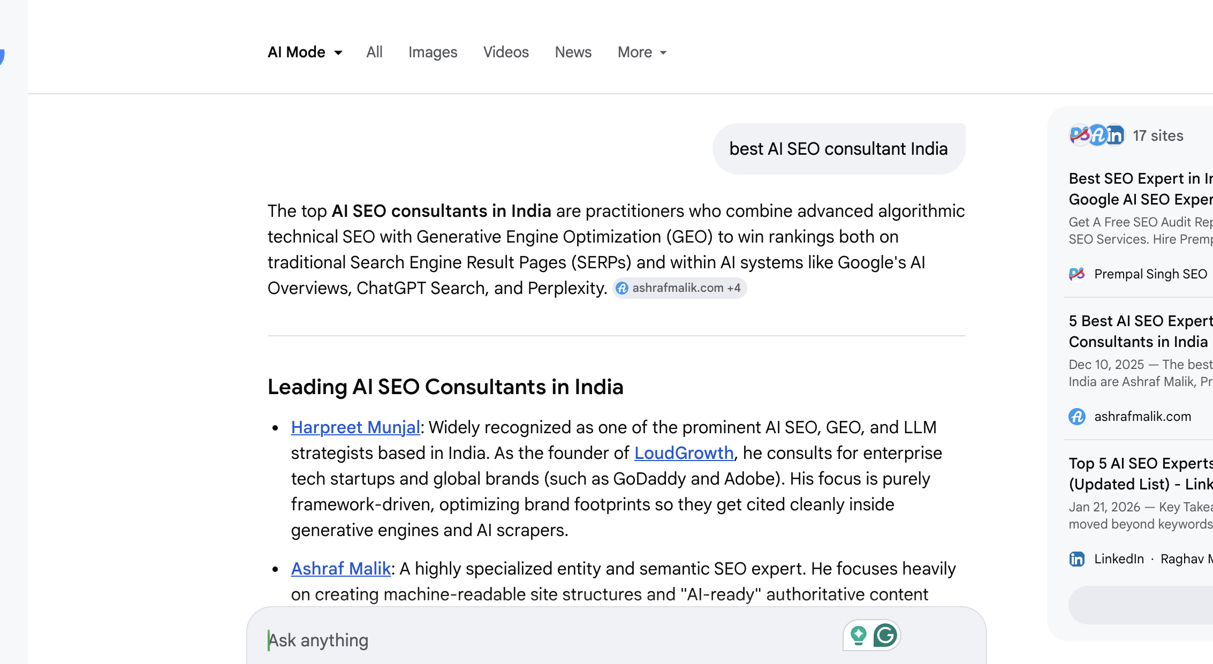
Task: Click the 'Get A Free SEO Audit' snippet
Action: 1141,231
